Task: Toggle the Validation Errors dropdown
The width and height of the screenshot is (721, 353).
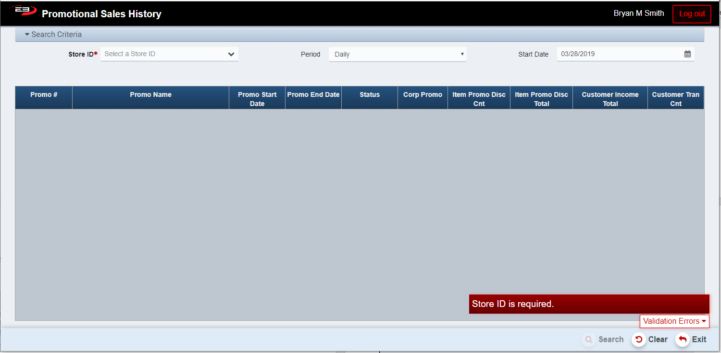Action: pyautogui.click(x=674, y=321)
